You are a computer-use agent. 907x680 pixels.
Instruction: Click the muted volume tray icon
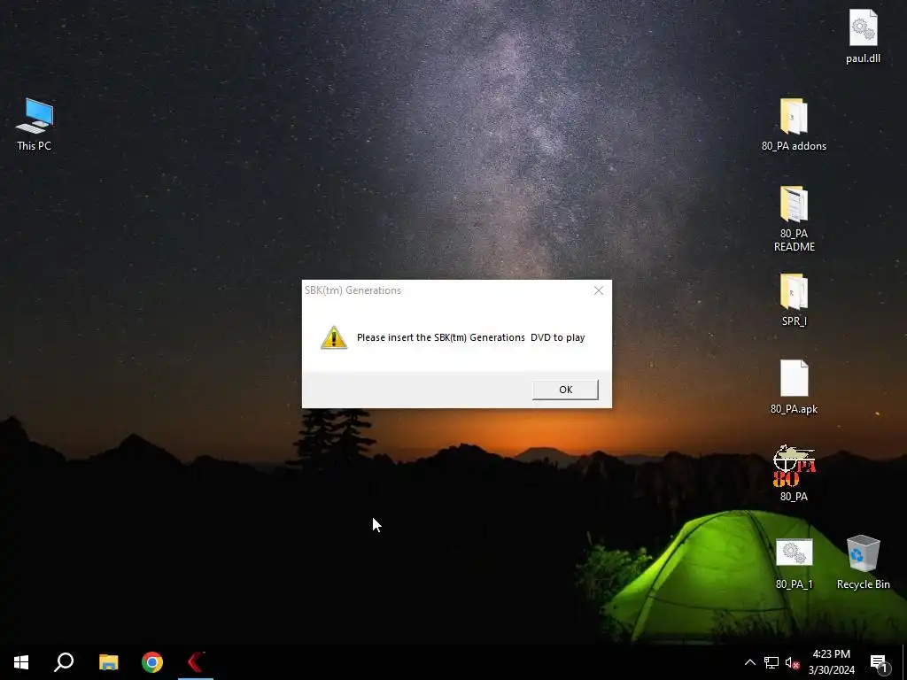tap(792, 662)
